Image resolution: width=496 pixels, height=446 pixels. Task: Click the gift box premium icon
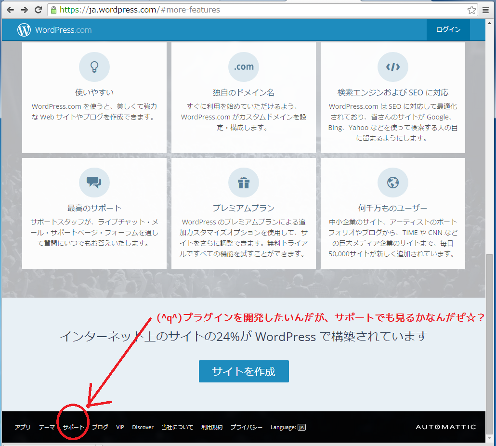244,183
